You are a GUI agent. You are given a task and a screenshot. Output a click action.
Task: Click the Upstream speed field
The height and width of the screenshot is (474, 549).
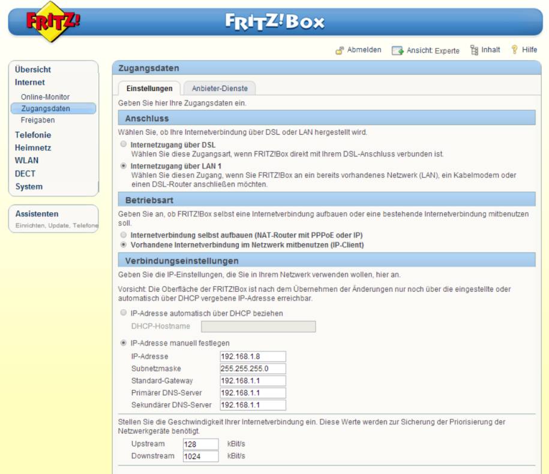200,444
